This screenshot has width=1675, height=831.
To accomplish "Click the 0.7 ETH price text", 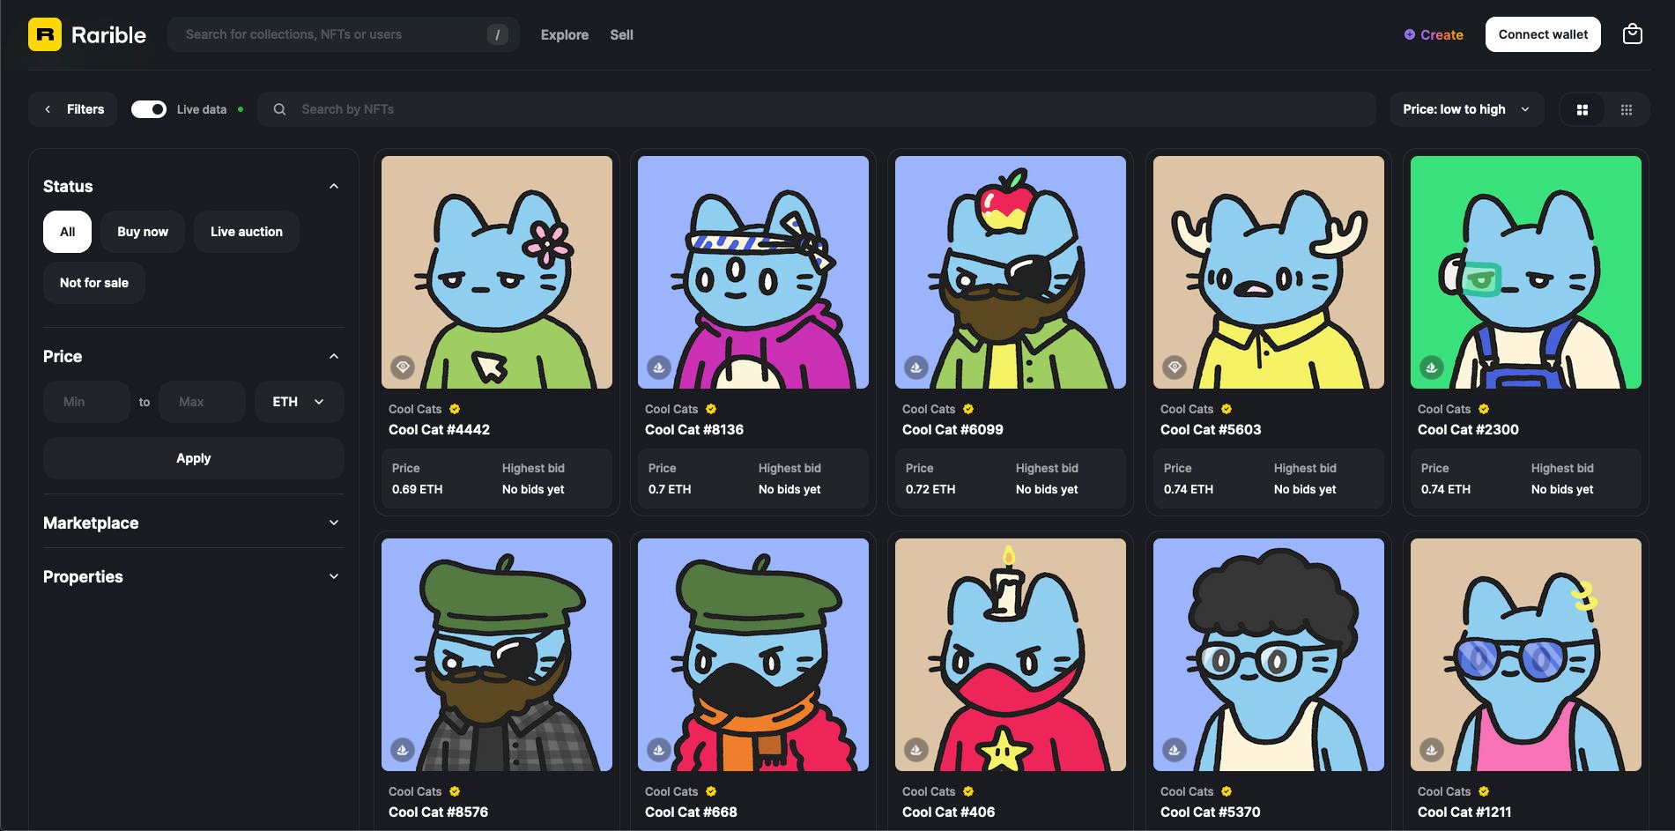I will 670,489.
